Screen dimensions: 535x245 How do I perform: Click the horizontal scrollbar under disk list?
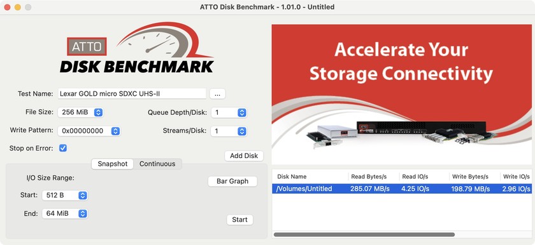click(364, 234)
